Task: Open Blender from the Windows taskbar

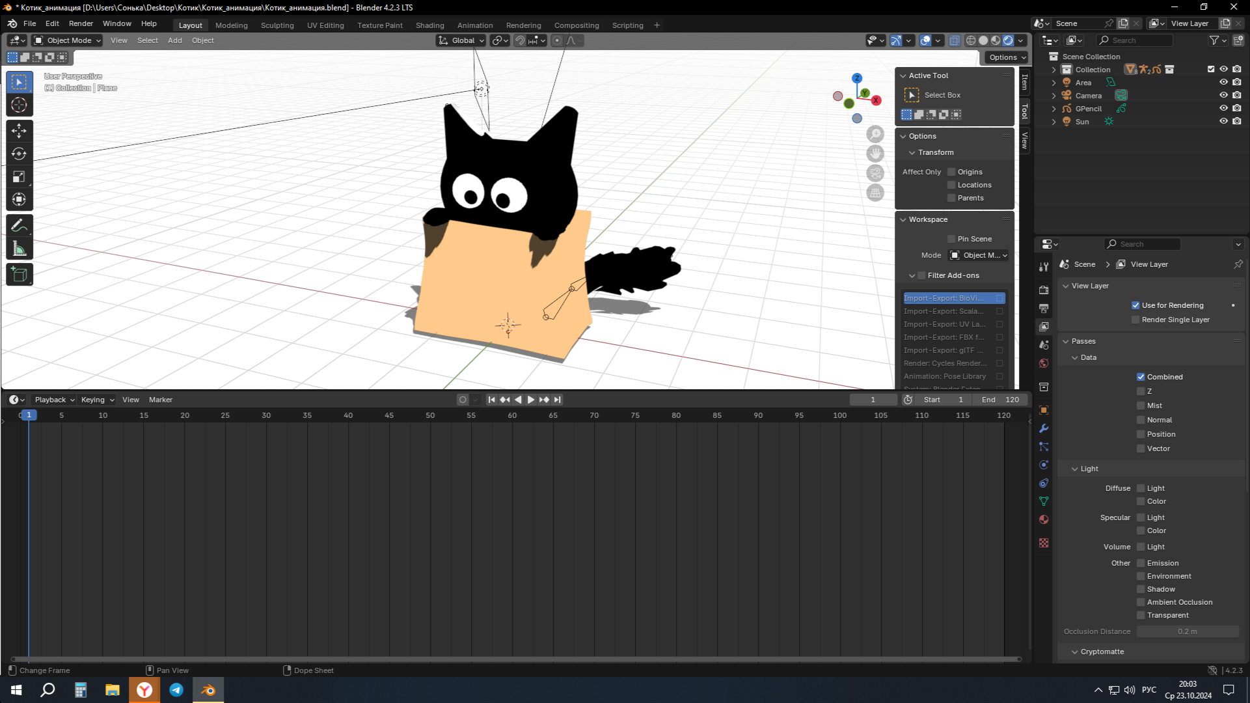Action: pos(208,690)
